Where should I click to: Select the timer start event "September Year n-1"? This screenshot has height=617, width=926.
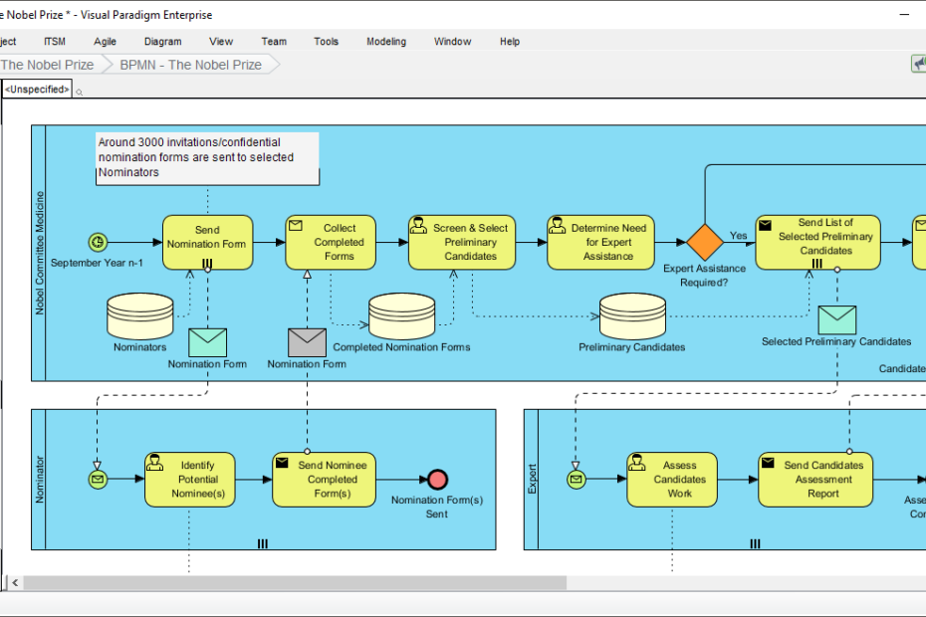[x=96, y=241]
